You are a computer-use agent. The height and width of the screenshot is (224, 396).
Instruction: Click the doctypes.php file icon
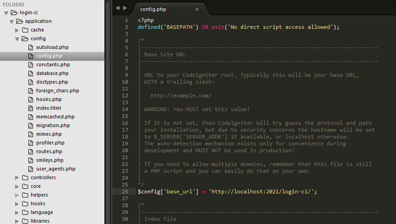click(x=31, y=82)
